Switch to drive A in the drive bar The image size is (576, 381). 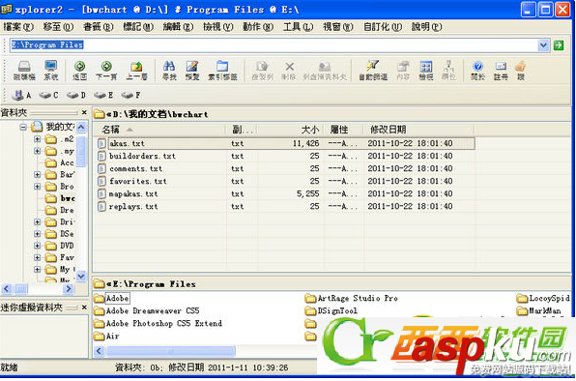point(21,95)
